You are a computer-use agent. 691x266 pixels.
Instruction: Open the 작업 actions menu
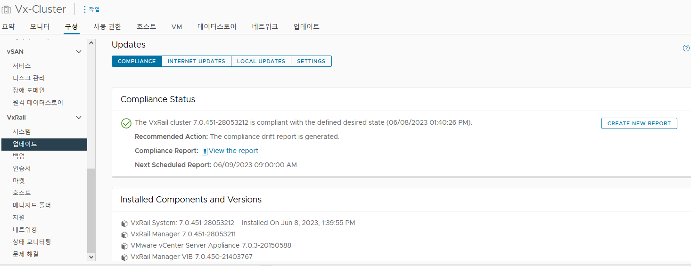pos(91,9)
